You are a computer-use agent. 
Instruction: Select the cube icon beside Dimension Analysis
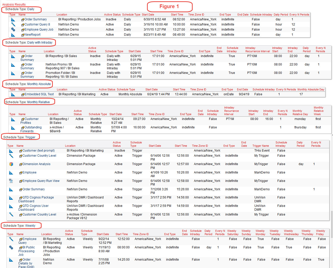point(11,164)
